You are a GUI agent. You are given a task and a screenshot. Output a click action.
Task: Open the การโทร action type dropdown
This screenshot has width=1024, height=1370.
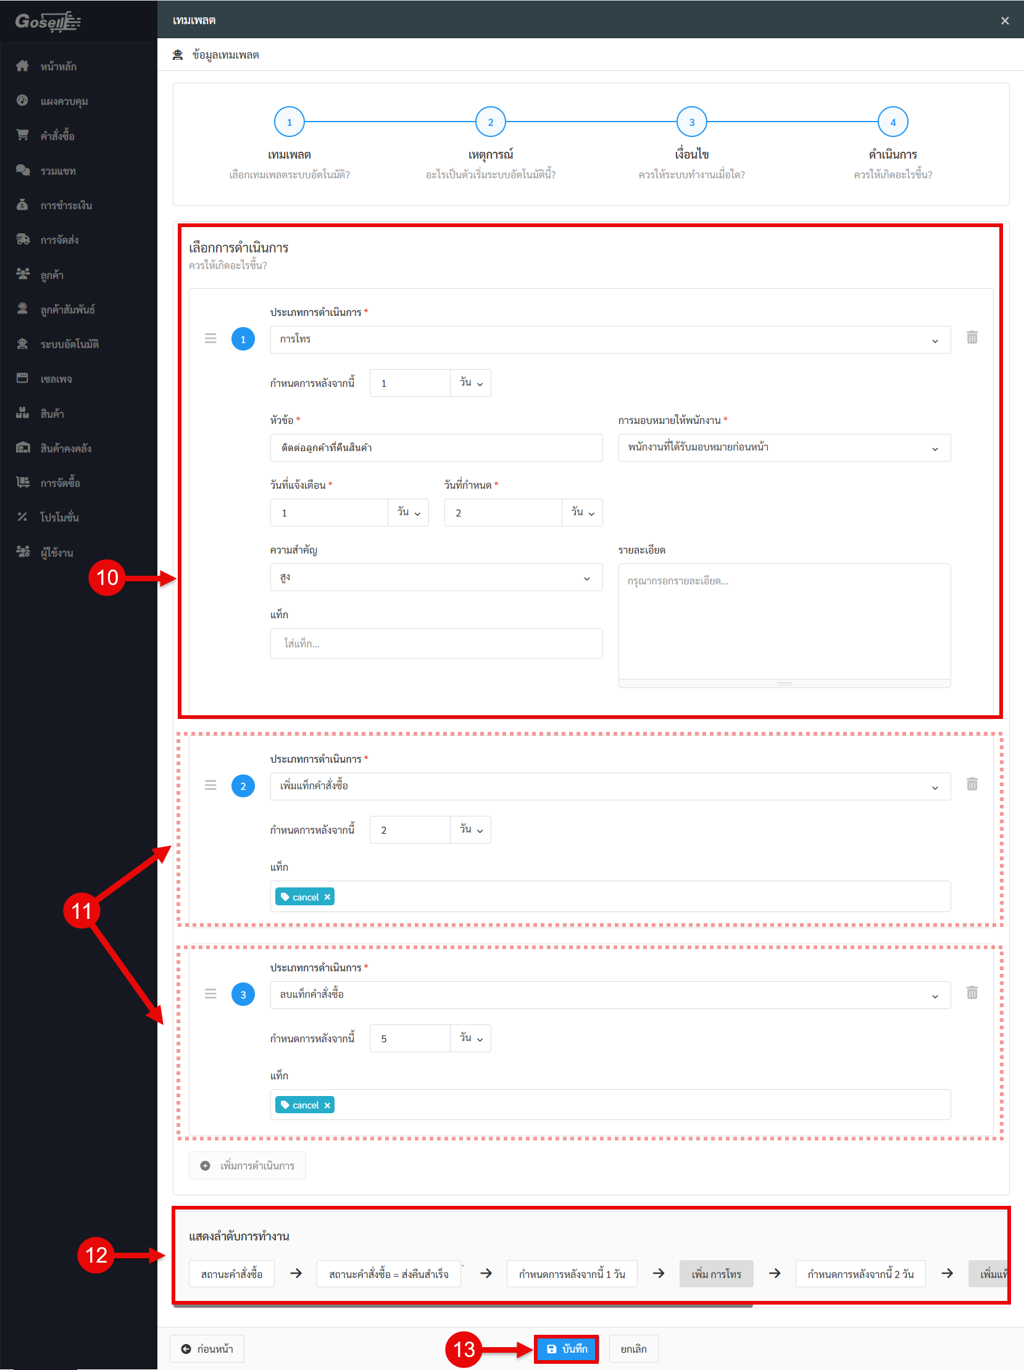pos(610,339)
